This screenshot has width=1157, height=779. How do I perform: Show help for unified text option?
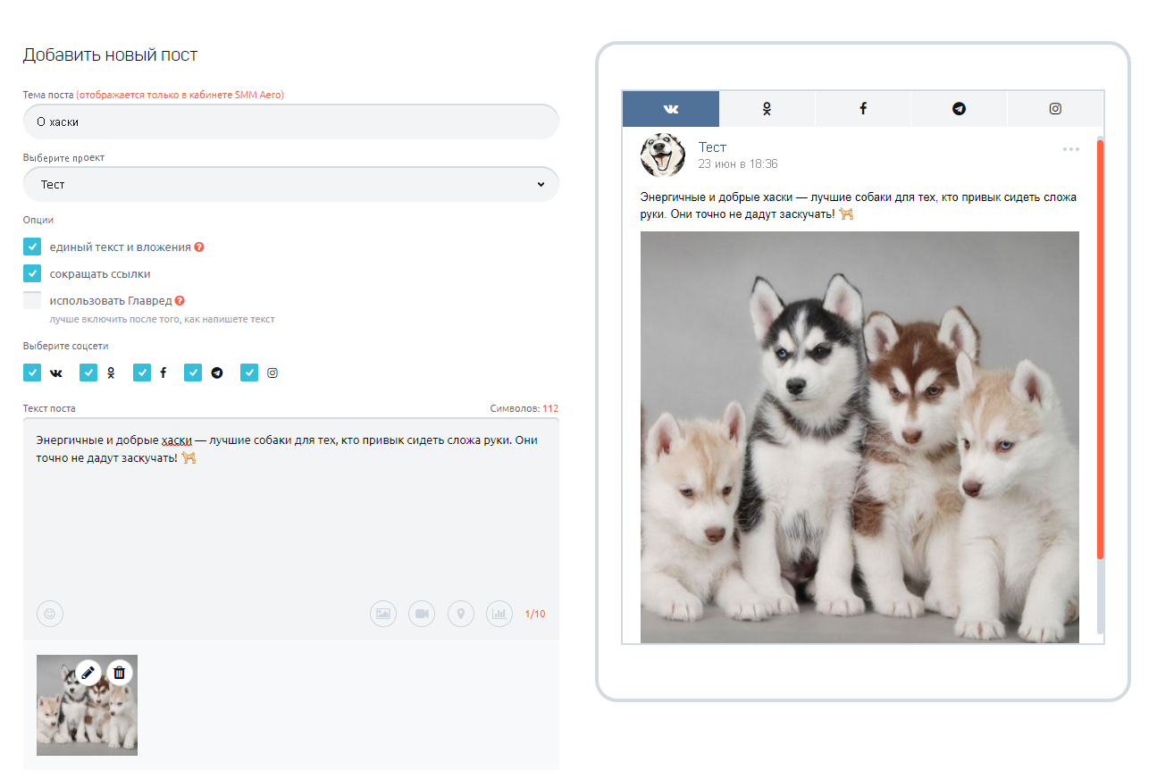pos(199,247)
